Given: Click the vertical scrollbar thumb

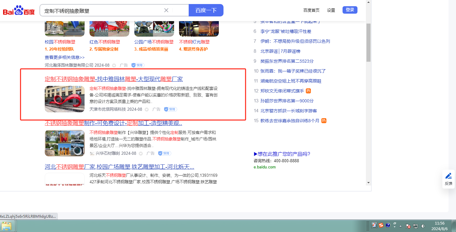Looking at the screenshot, I should (x=368, y=42).
